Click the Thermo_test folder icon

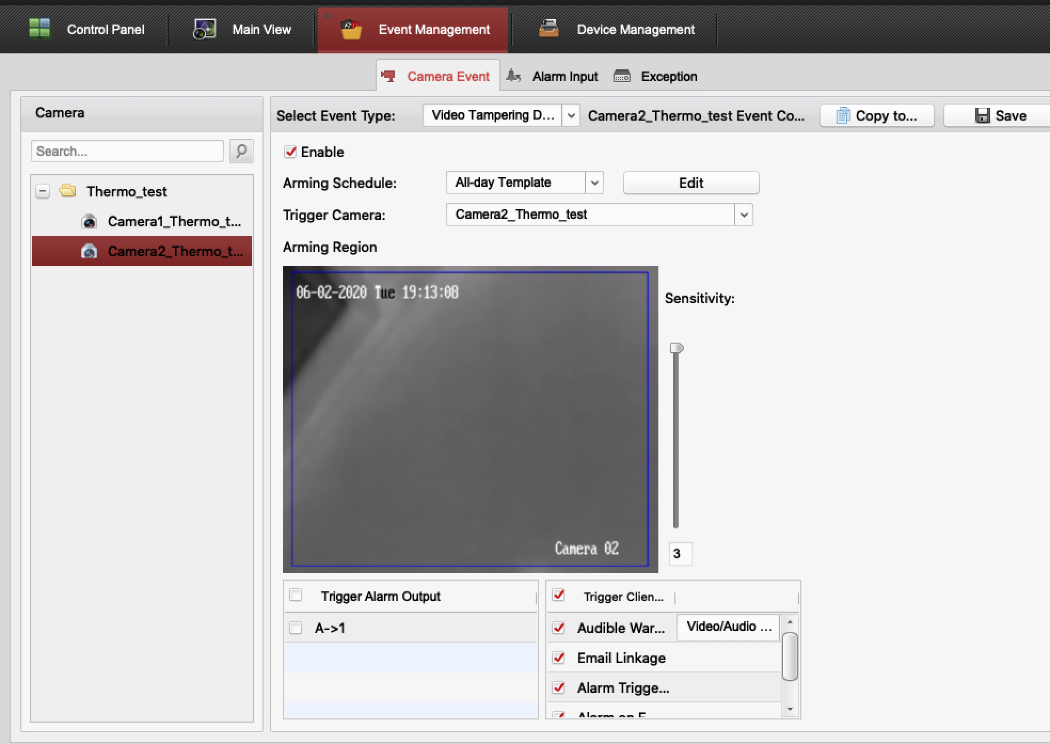click(x=68, y=191)
